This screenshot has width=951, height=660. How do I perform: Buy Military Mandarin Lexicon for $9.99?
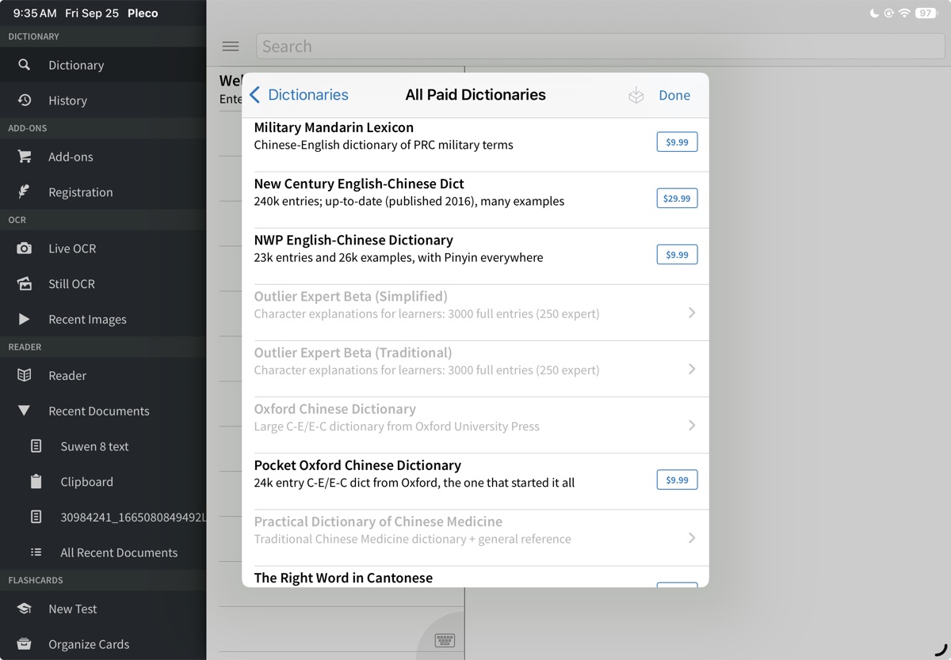point(677,142)
